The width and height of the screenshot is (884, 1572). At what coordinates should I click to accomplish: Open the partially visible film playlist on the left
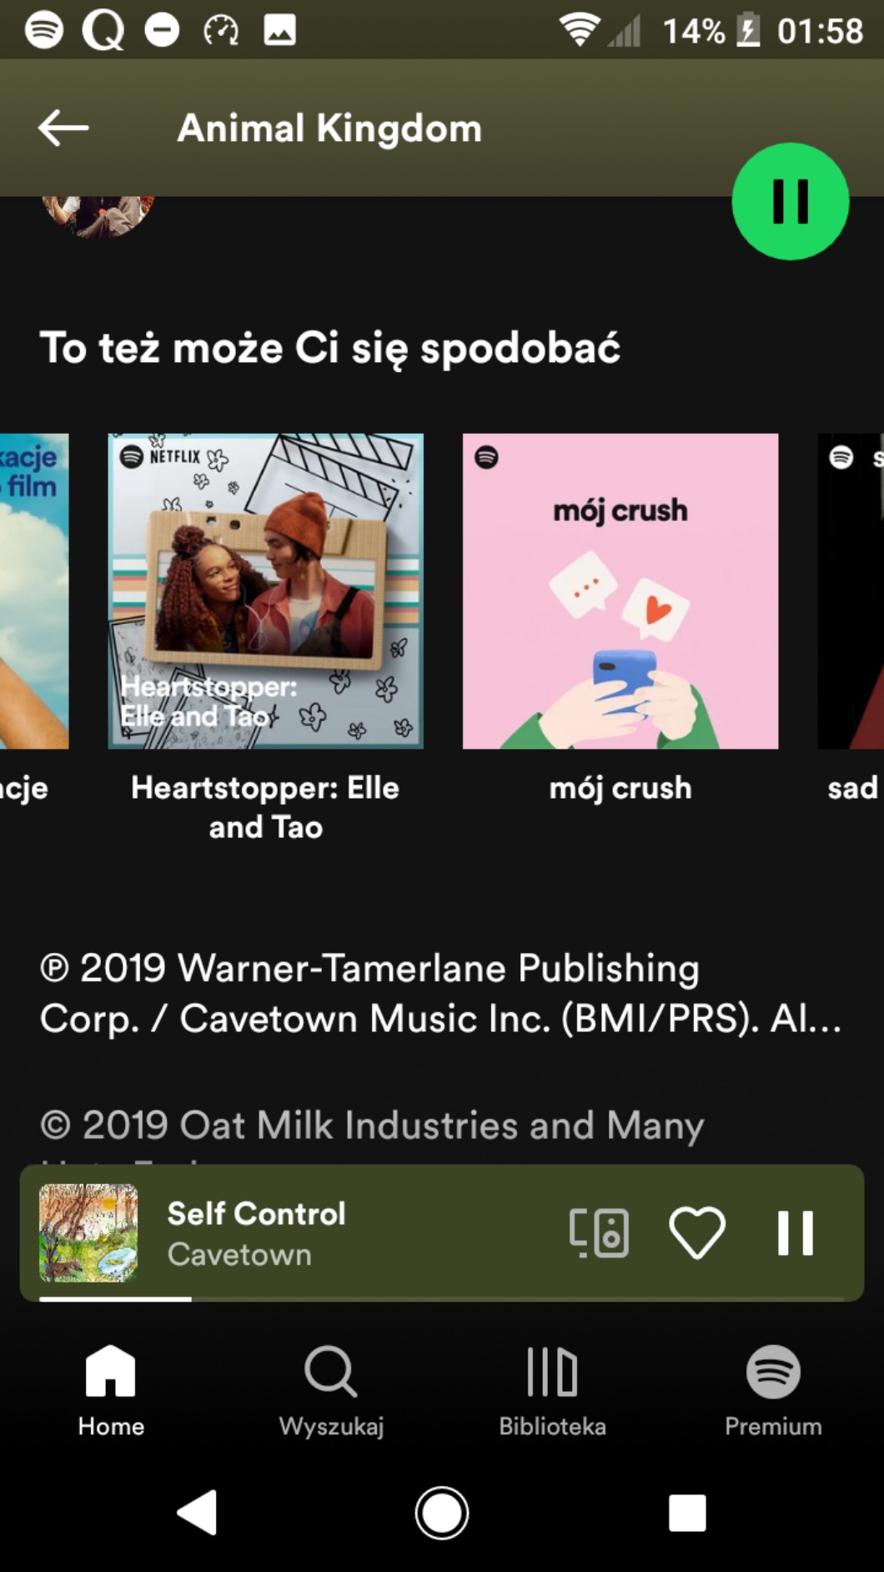click(34, 591)
